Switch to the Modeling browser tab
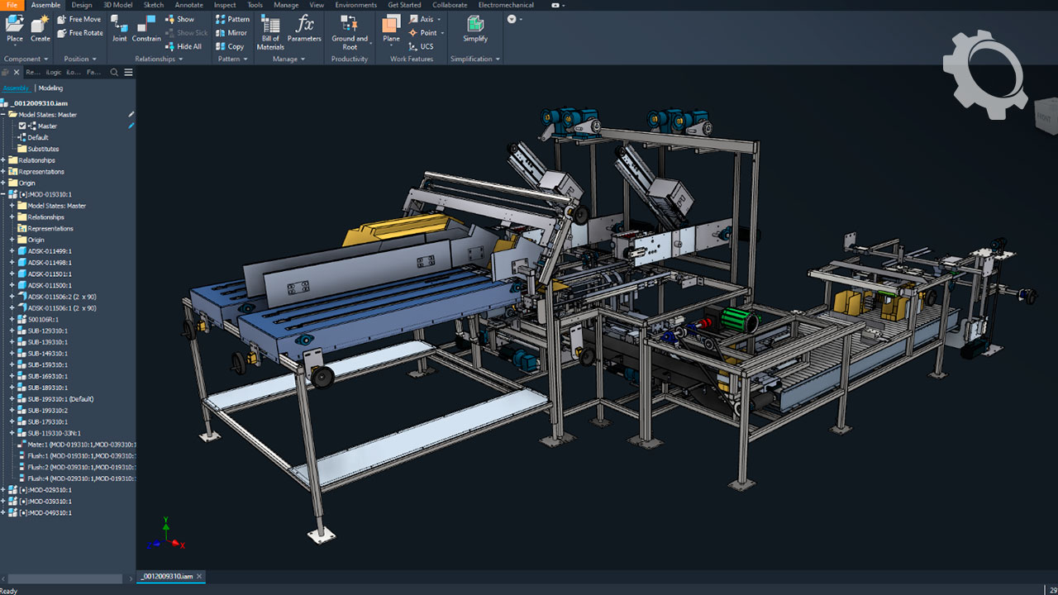 point(50,88)
